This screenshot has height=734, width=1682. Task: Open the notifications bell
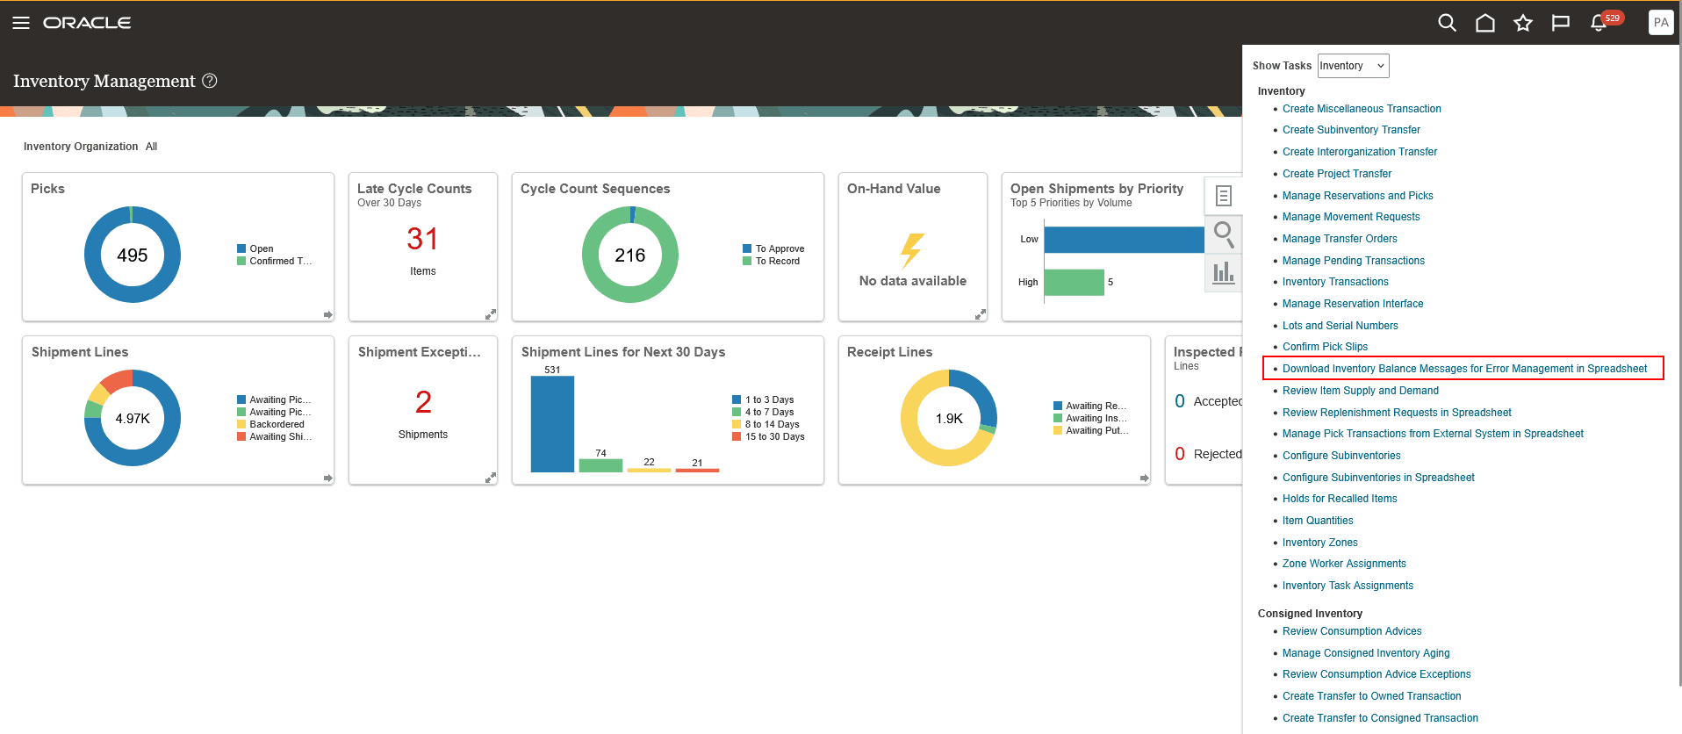(x=1599, y=23)
